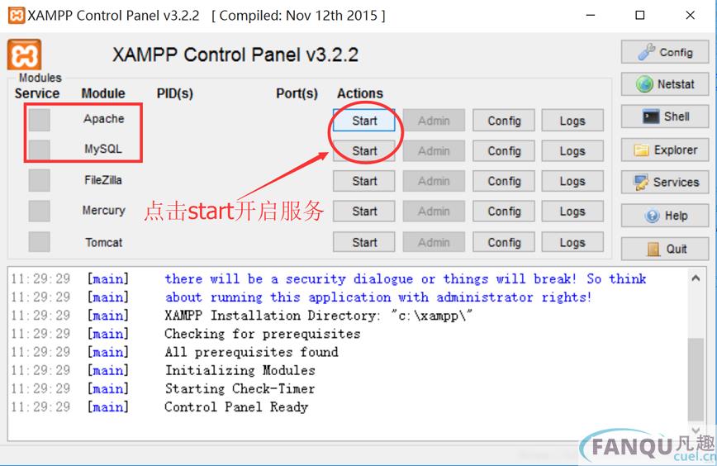Open the Mercury Config menu

(x=504, y=212)
